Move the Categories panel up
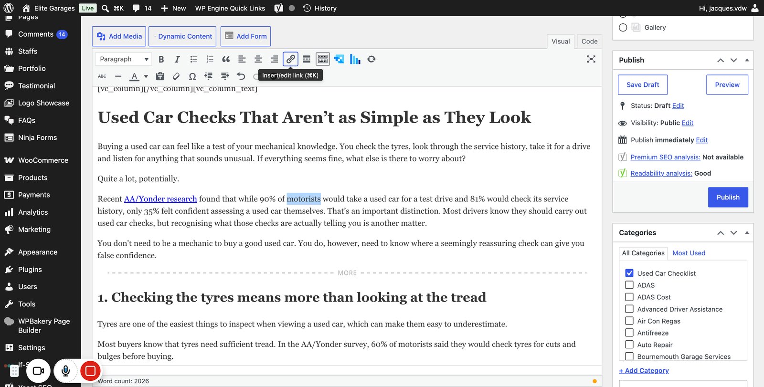Viewport: 764px width, 387px height. coord(721,233)
